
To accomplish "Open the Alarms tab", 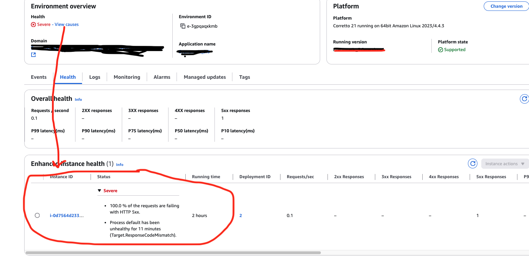I will (x=162, y=77).
